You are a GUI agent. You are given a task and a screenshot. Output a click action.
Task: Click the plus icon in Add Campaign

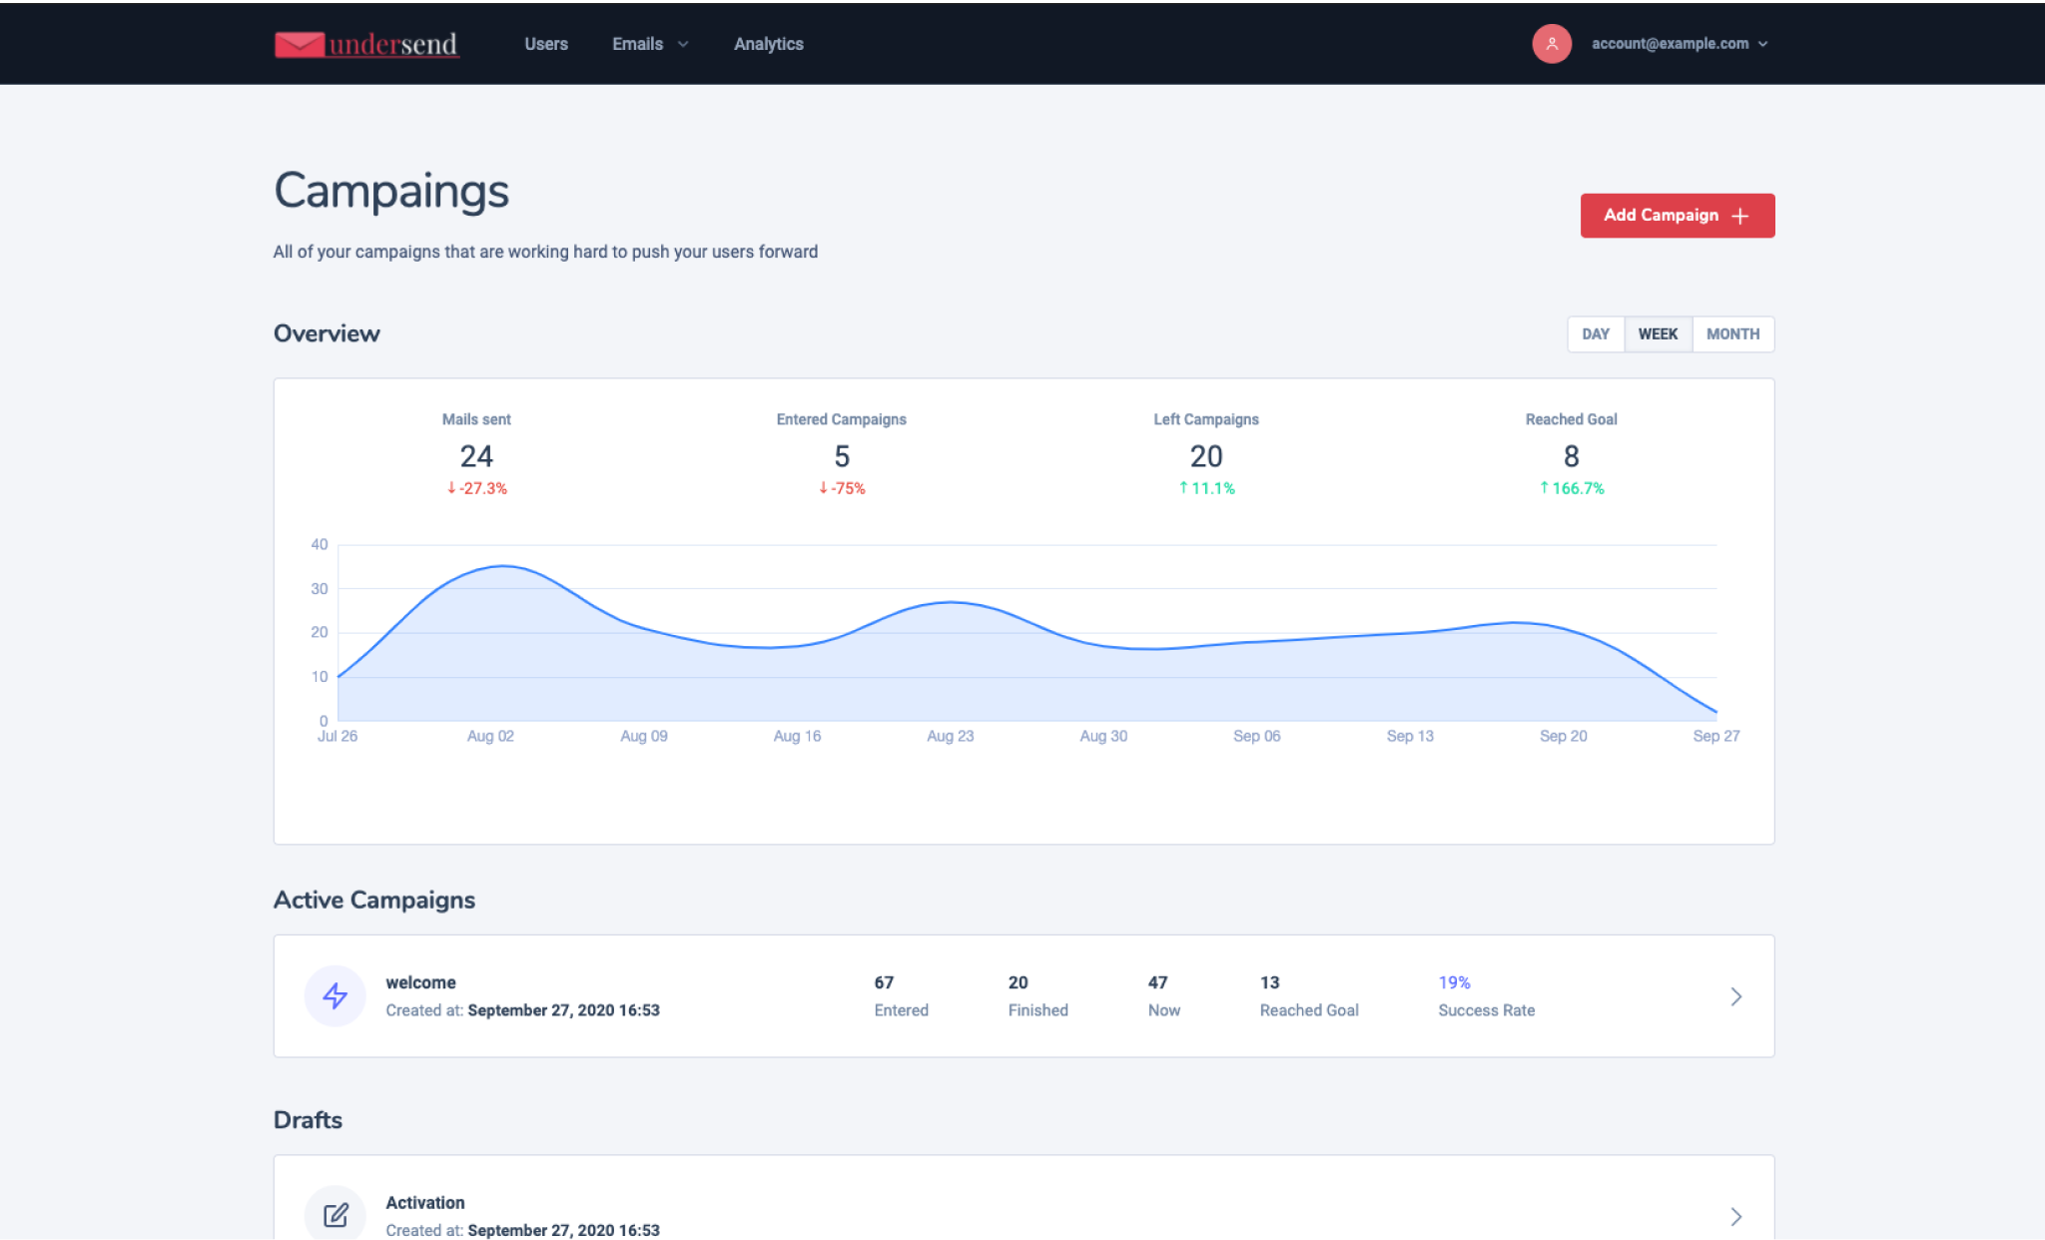click(1740, 216)
